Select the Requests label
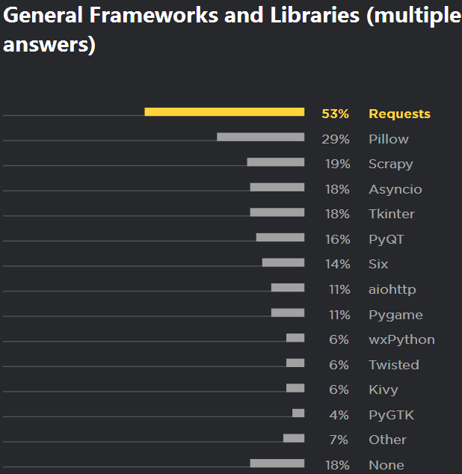This screenshot has height=474, width=462. tap(399, 114)
